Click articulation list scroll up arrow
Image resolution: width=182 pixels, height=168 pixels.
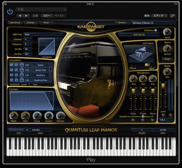click(50, 65)
